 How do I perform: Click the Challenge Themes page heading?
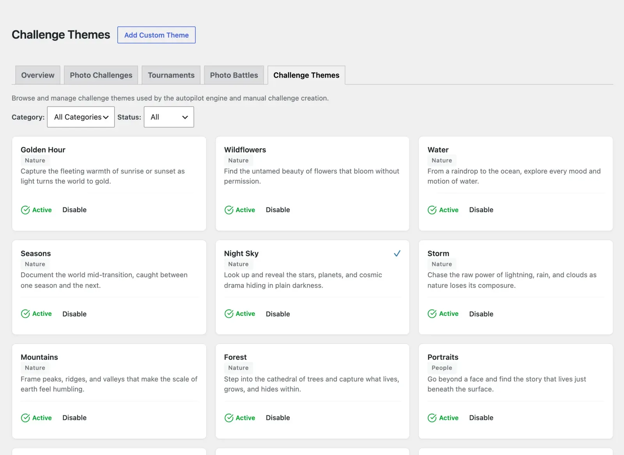pyautogui.click(x=61, y=35)
